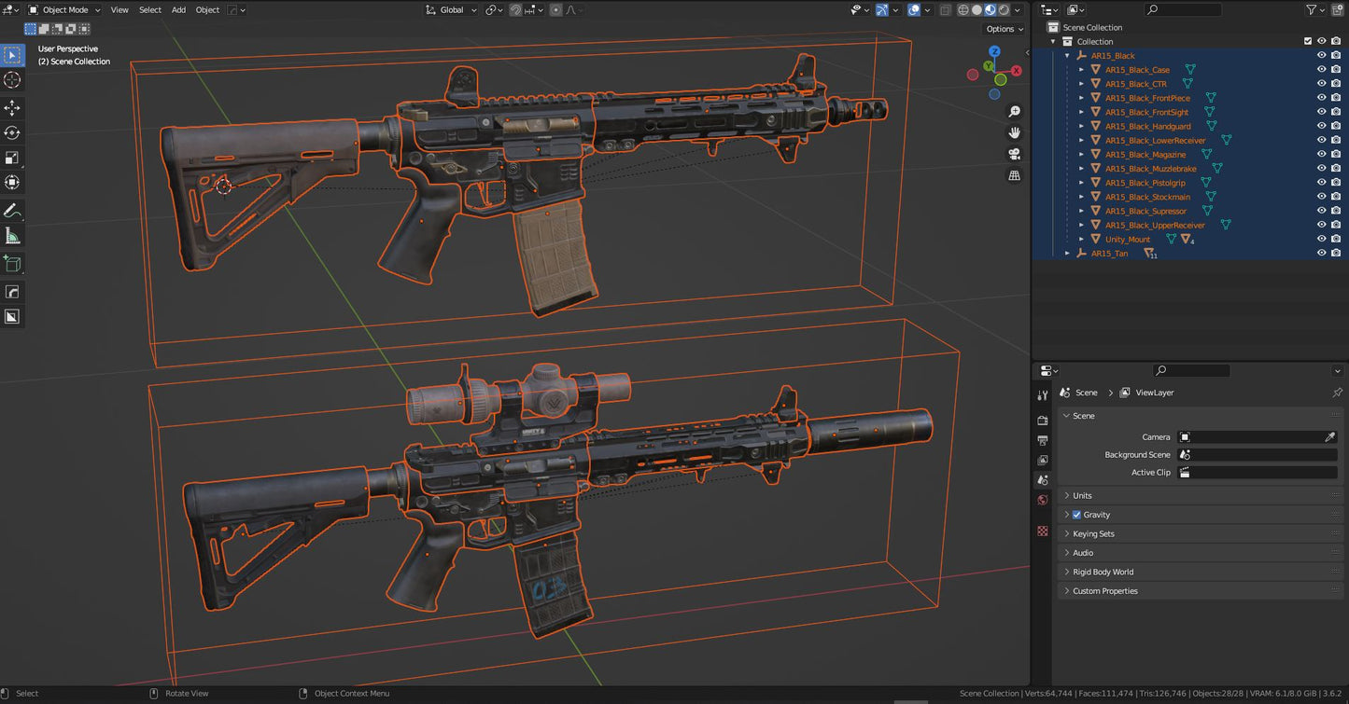Open the World properties tab
This screenshot has height=704, width=1349.
click(1042, 500)
